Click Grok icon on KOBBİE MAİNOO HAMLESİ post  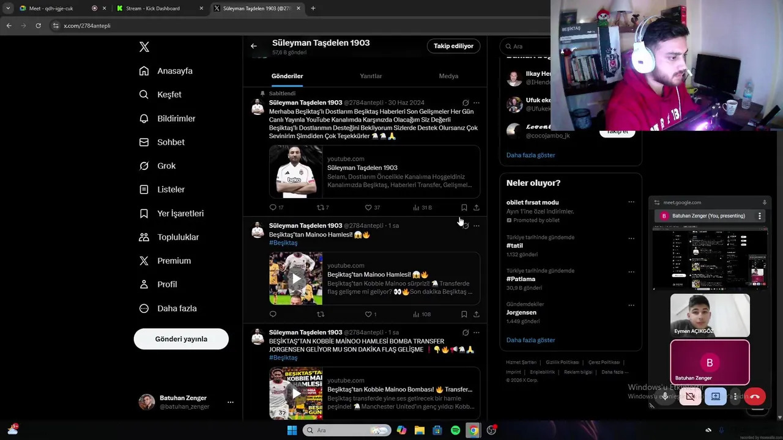click(x=466, y=332)
